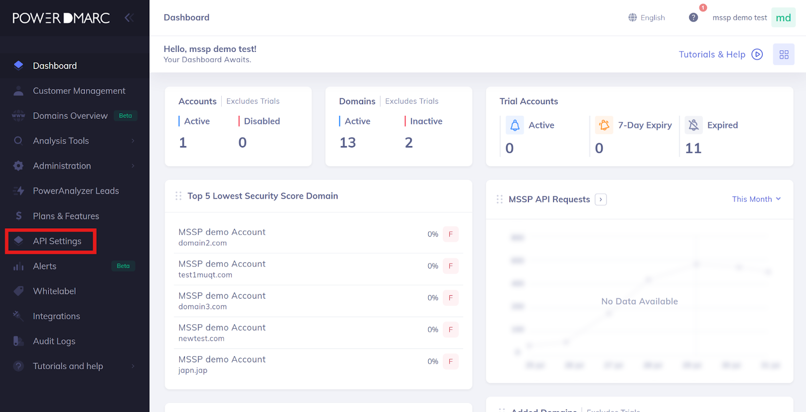Click the Analysis Tools magnifier icon
806x412 pixels.
coord(19,141)
